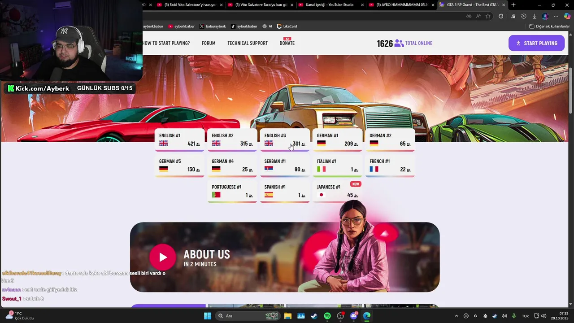This screenshot has width=574, height=323.
Task: Select the GERMAN #1 server card
Action: tap(337, 140)
